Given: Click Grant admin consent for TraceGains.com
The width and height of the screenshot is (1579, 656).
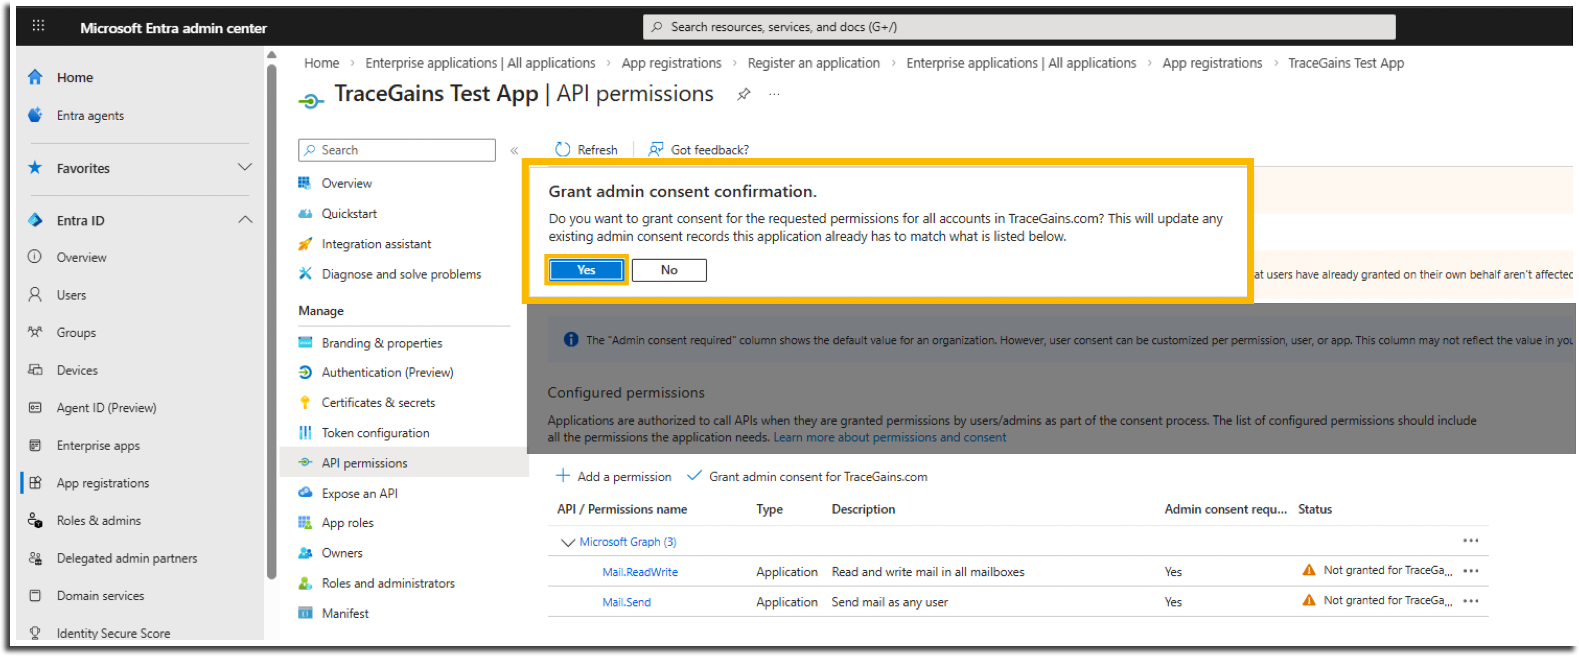Looking at the screenshot, I should click(x=807, y=477).
